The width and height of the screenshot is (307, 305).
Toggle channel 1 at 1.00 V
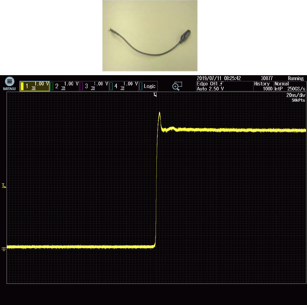pos(35,86)
